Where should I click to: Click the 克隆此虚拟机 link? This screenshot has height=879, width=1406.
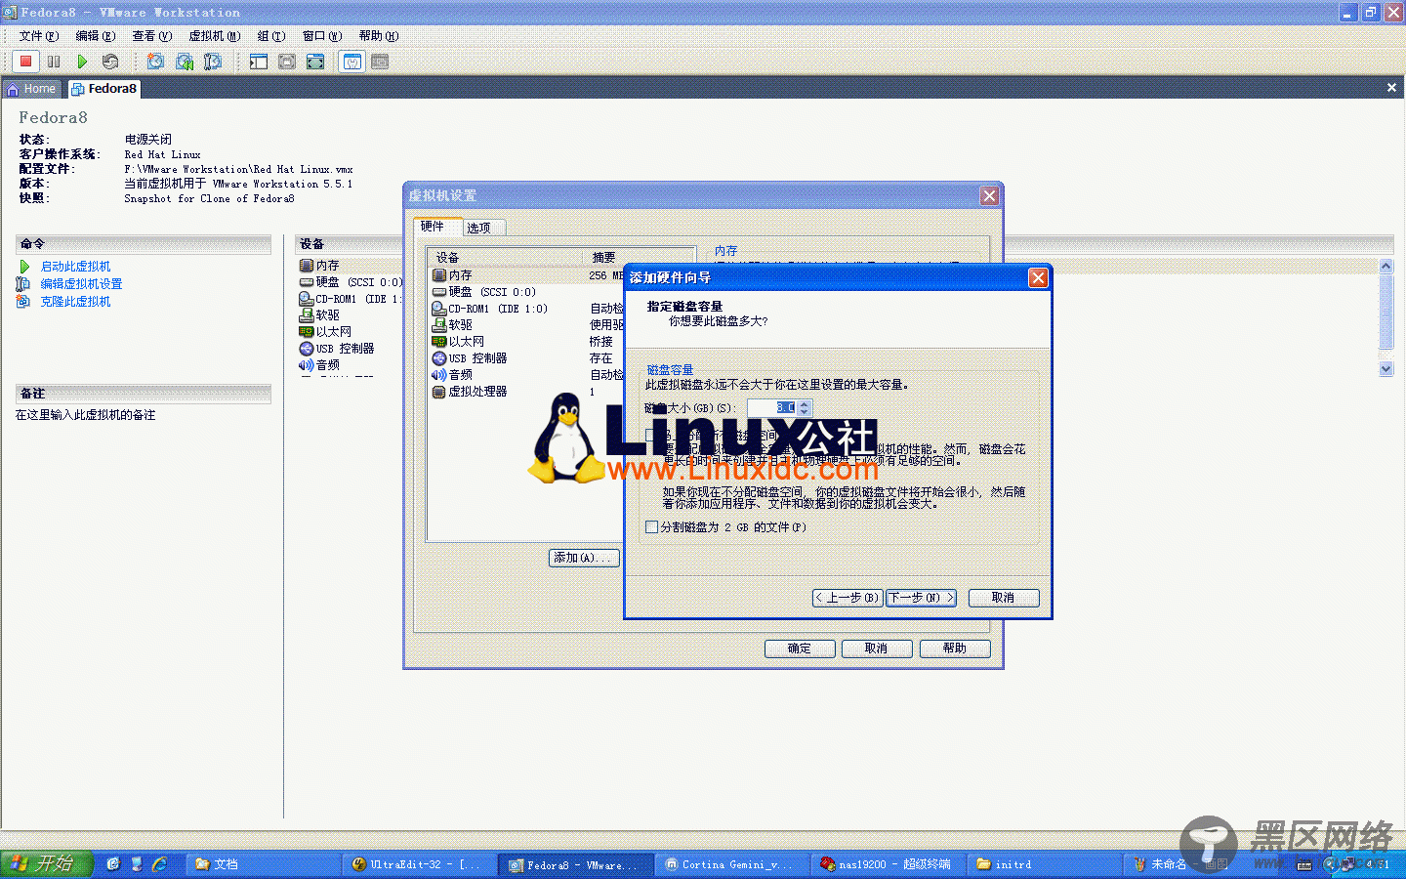point(75,302)
